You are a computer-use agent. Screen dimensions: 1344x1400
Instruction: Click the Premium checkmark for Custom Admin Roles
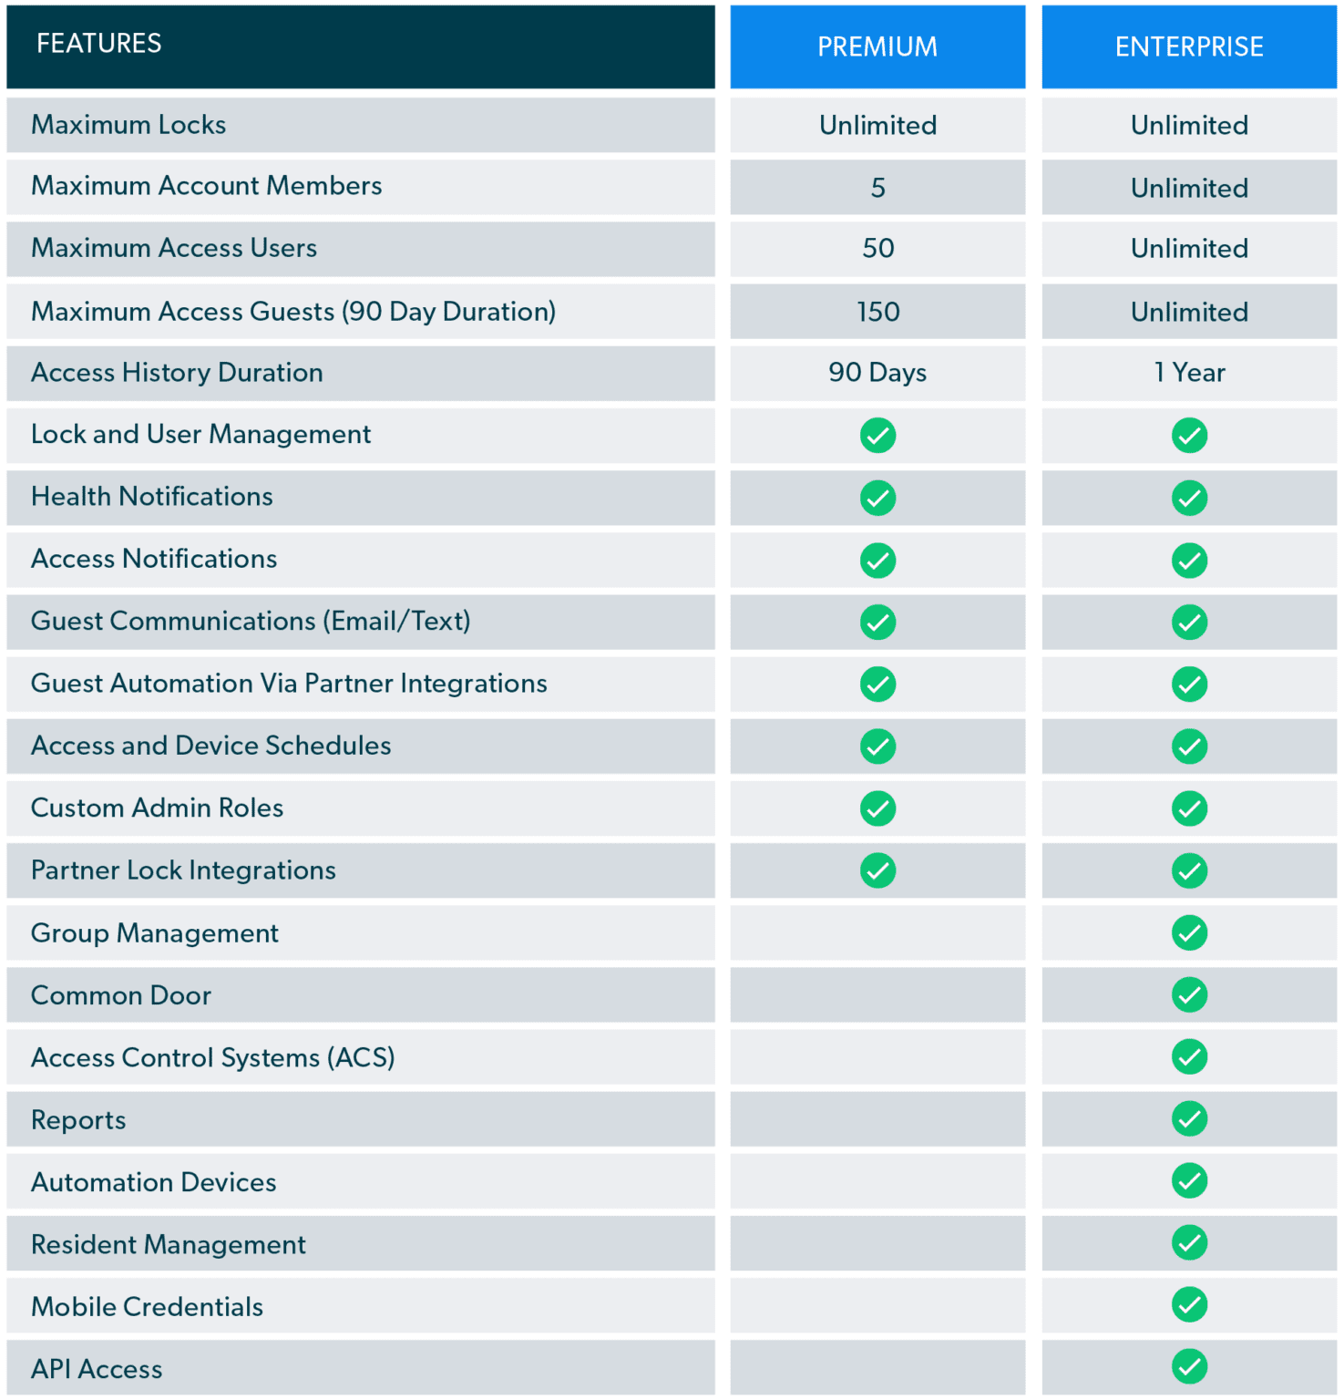(x=877, y=808)
